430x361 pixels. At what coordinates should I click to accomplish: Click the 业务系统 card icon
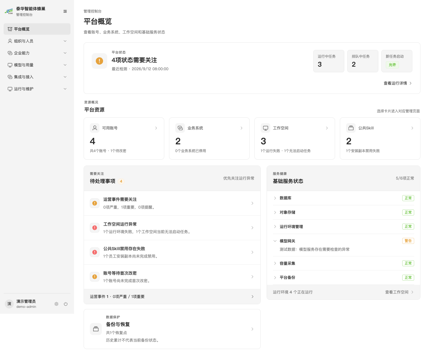point(180,128)
